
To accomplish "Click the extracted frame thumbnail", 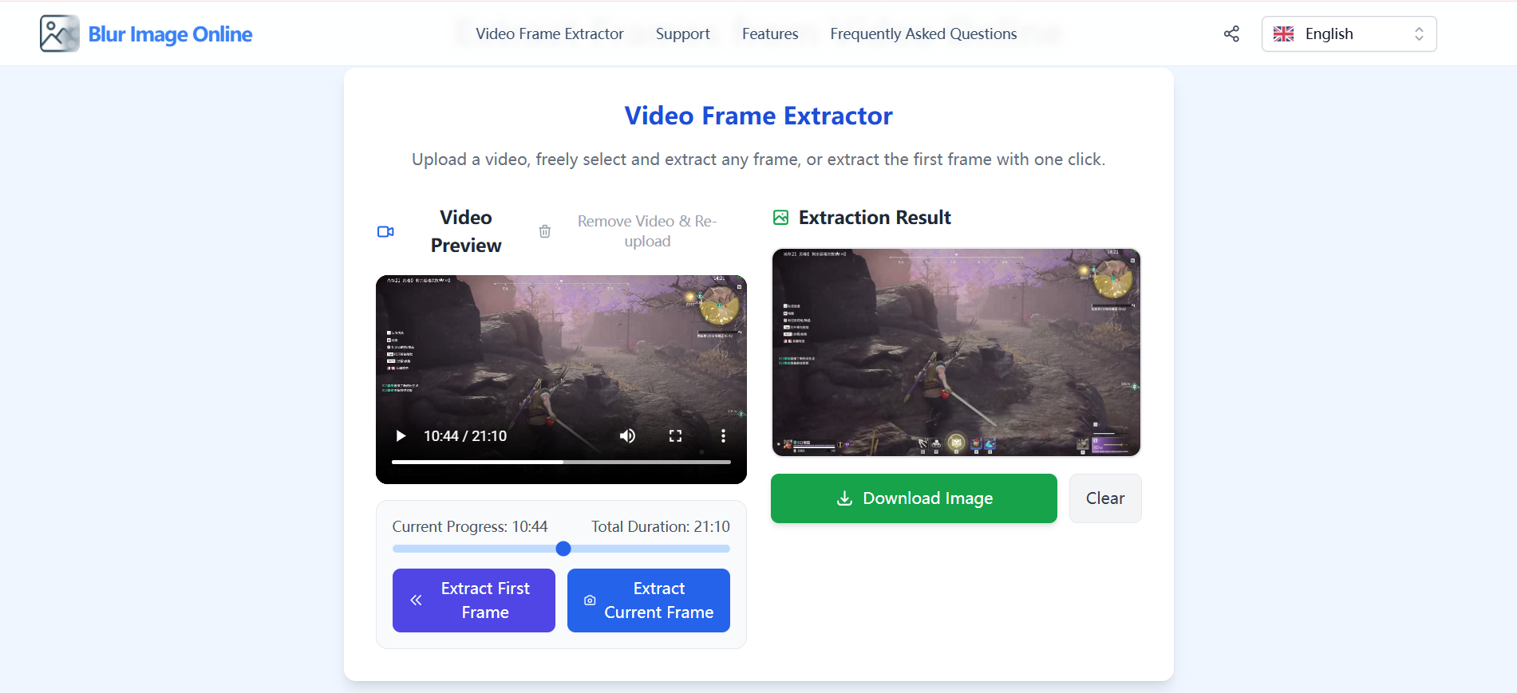I will coord(956,352).
